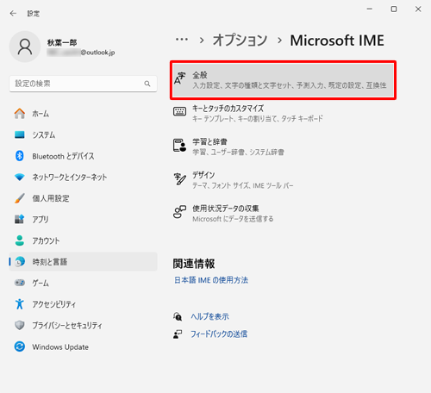431x393 pixels.
Task: Click the デザイン pen icon
Action: pyautogui.click(x=180, y=178)
